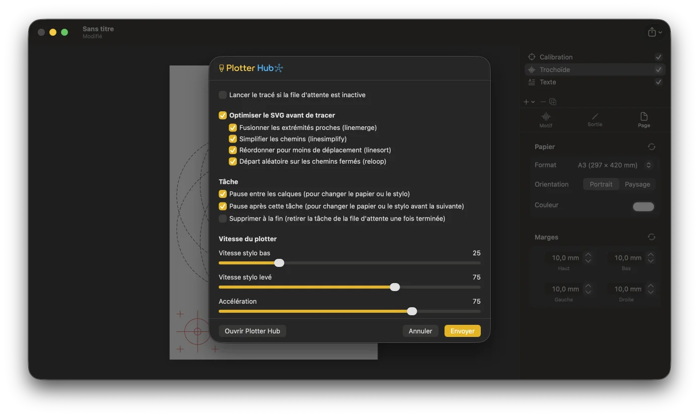699x417 pixels.
Task: Click the Envoyer button
Action: click(463, 331)
